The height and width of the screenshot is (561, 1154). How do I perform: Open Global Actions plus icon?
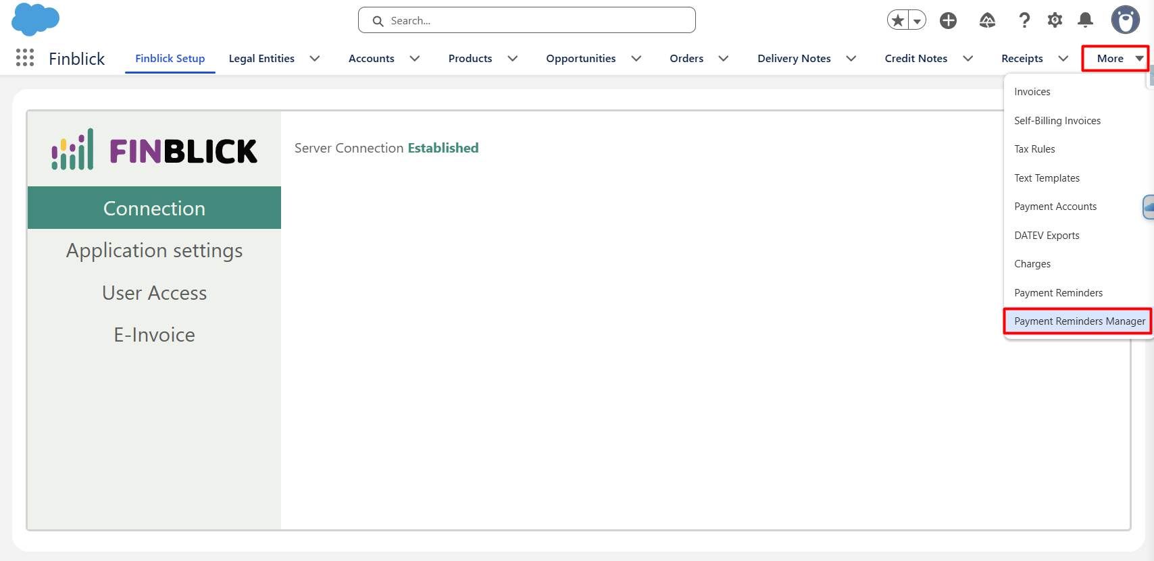[949, 20]
